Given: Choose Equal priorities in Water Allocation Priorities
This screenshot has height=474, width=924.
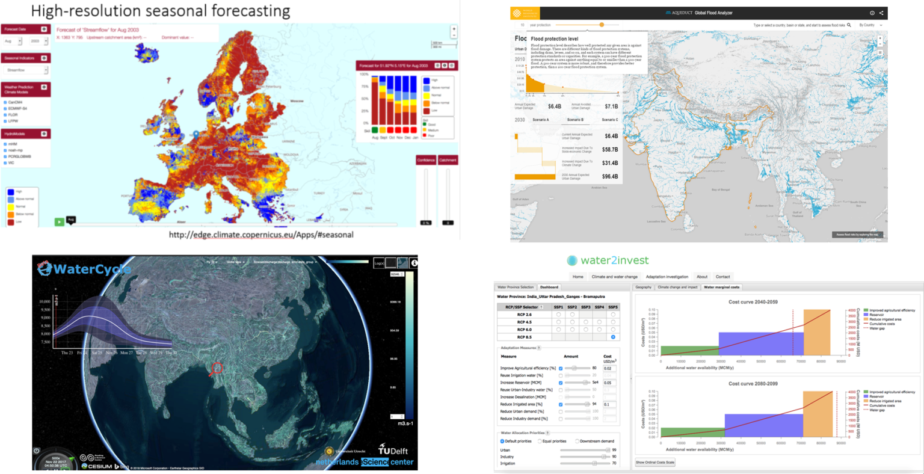Looking at the screenshot, I should click(540, 440).
